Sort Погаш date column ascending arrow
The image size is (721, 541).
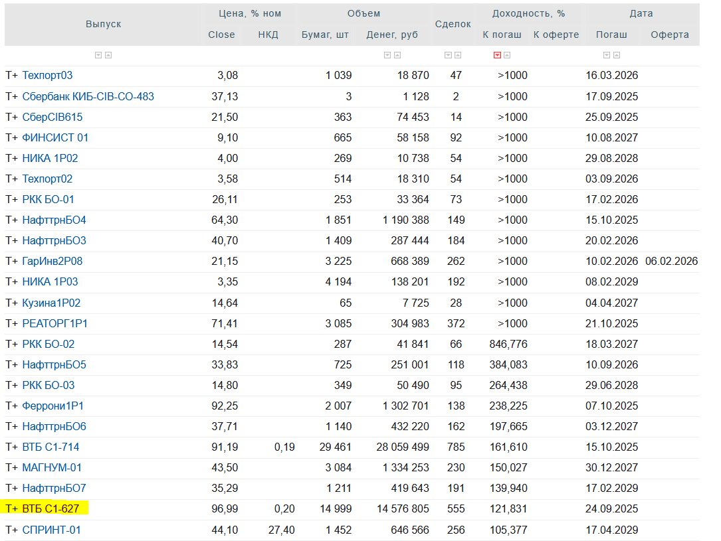point(617,55)
